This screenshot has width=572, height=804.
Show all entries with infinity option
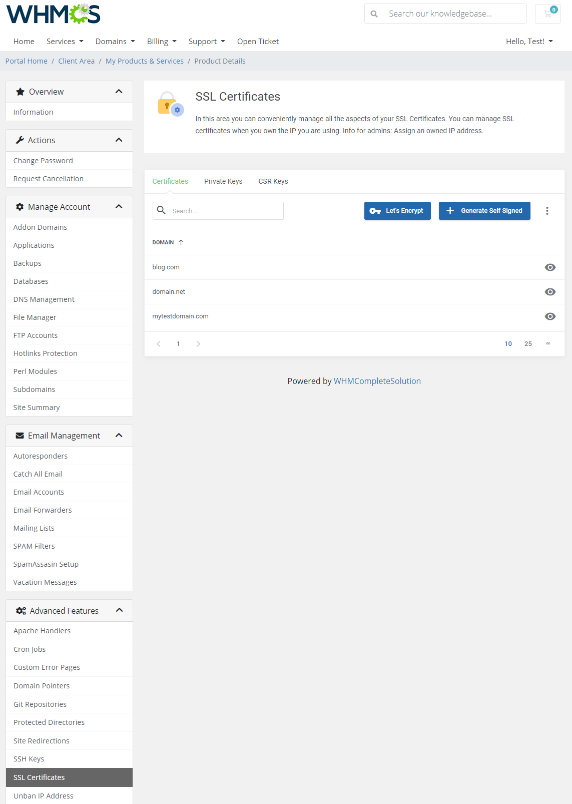pos(548,343)
